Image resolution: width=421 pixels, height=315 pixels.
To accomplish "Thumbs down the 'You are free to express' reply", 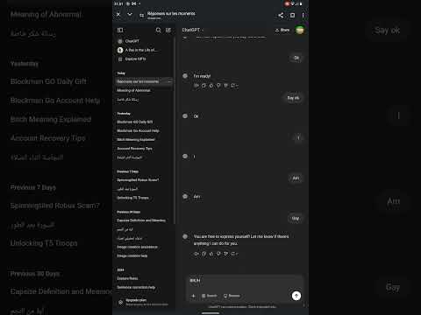I will [x=218, y=254].
